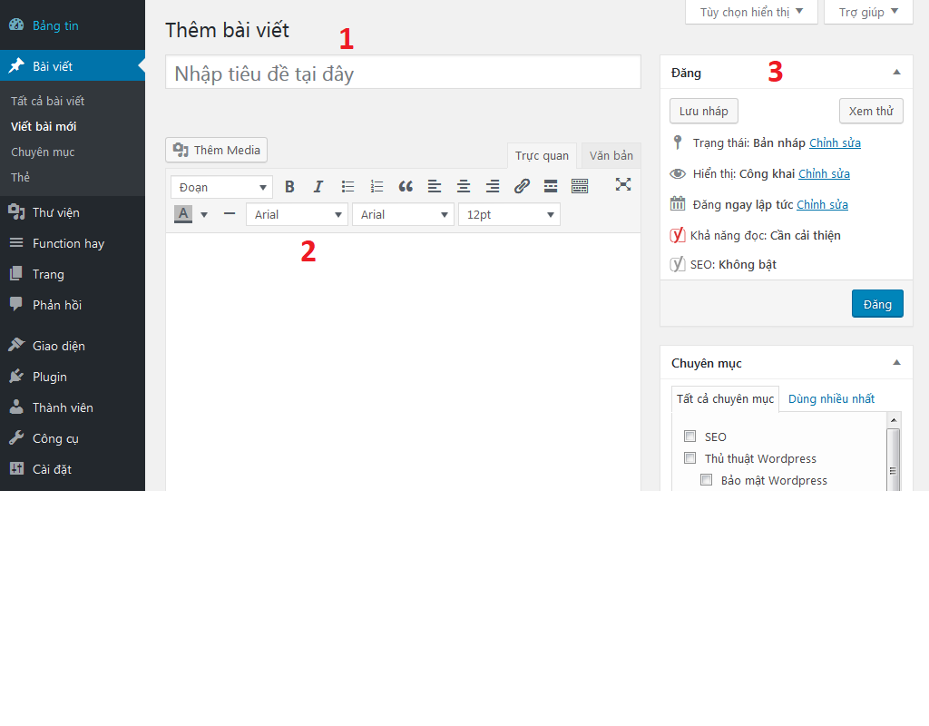Pick the text color swatch
Viewport: 929px width, 726px height.
point(183,215)
